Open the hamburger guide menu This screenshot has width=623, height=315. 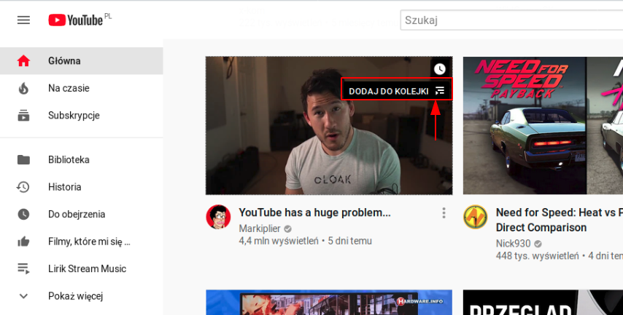[23, 20]
